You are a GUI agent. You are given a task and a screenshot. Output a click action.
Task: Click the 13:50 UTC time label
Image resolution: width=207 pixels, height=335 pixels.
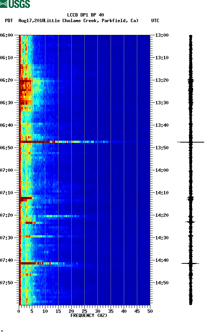pyautogui.click(x=162, y=148)
